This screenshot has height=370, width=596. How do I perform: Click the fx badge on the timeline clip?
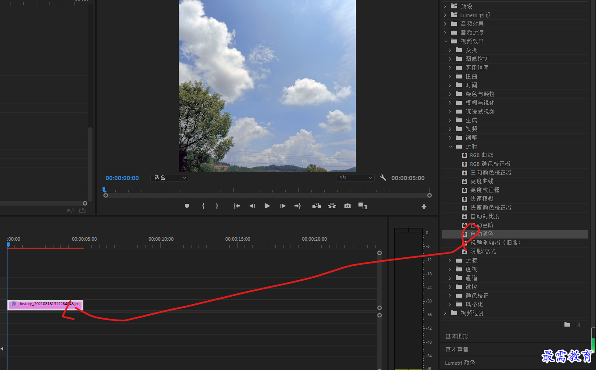click(x=14, y=304)
